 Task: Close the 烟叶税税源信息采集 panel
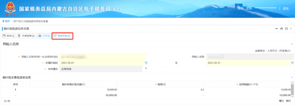[291, 28]
